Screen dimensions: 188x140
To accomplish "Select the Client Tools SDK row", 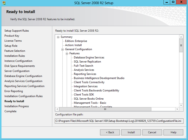I will point(84,95).
